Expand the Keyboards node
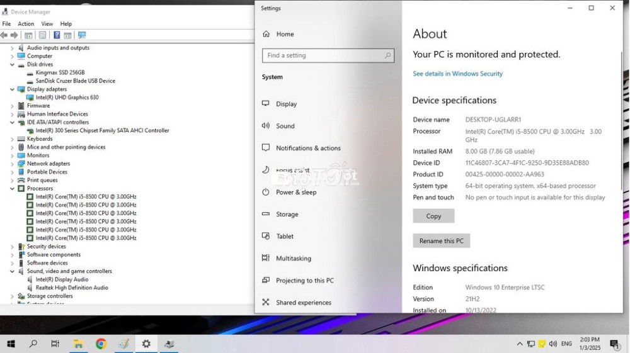 click(12, 139)
